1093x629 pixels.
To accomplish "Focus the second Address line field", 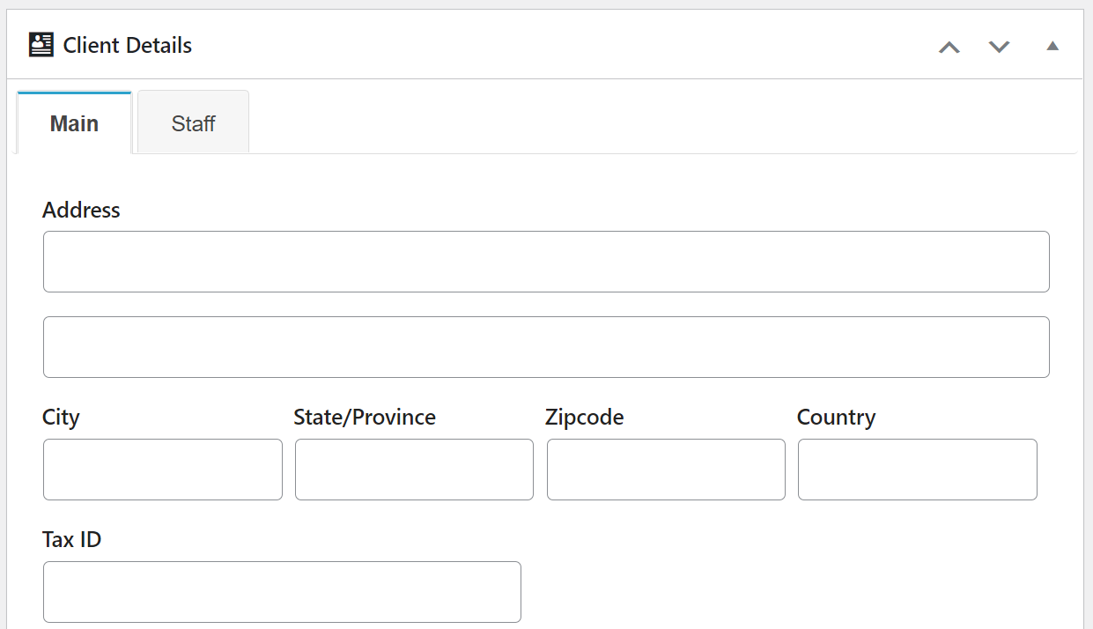I will click(x=546, y=347).
